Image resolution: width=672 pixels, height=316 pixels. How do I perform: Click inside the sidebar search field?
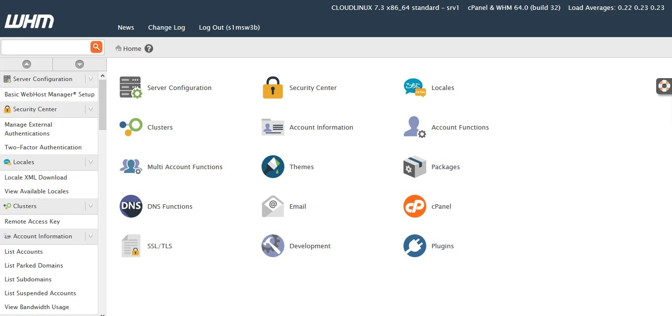(x=45, y=46)
